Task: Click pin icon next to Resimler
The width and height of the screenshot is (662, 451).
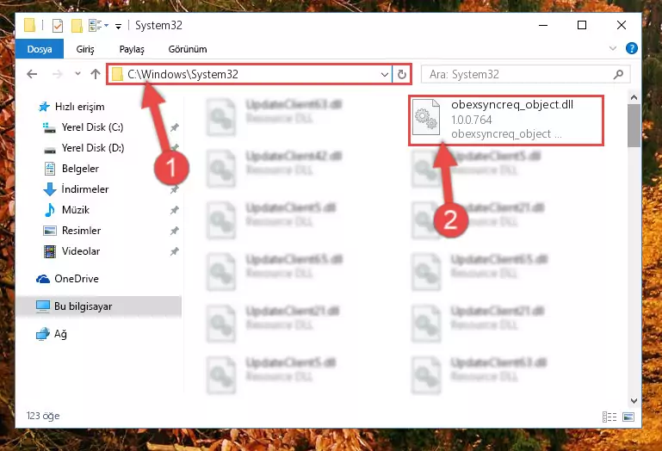Action: pyautogui.click(x=175, y=231)
